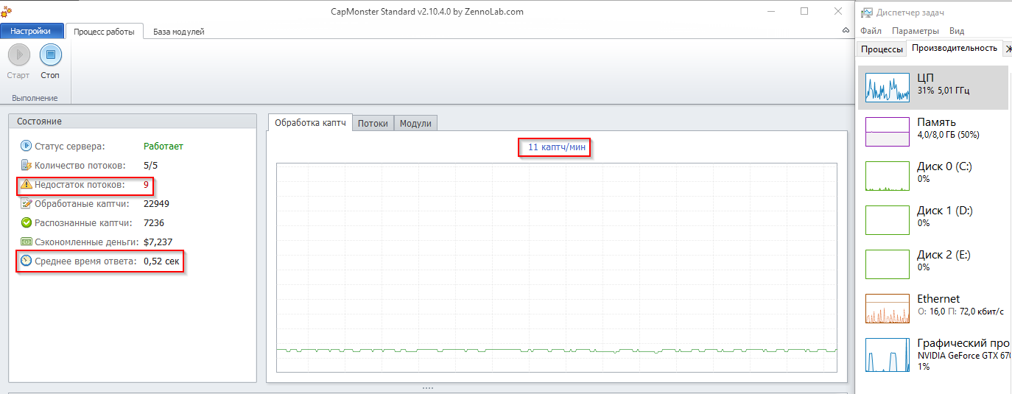Image resolution: width=1012 pixels, height=394 pixels.
Task: Click the bottom panel splitter grip dots
Action: click(x=427, y=388)
